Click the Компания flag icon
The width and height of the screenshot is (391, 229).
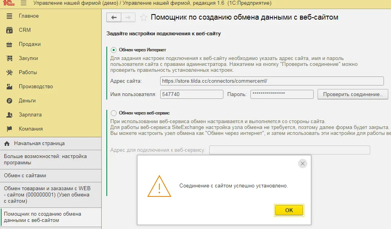pyautogui.click(x=9, y=129)
